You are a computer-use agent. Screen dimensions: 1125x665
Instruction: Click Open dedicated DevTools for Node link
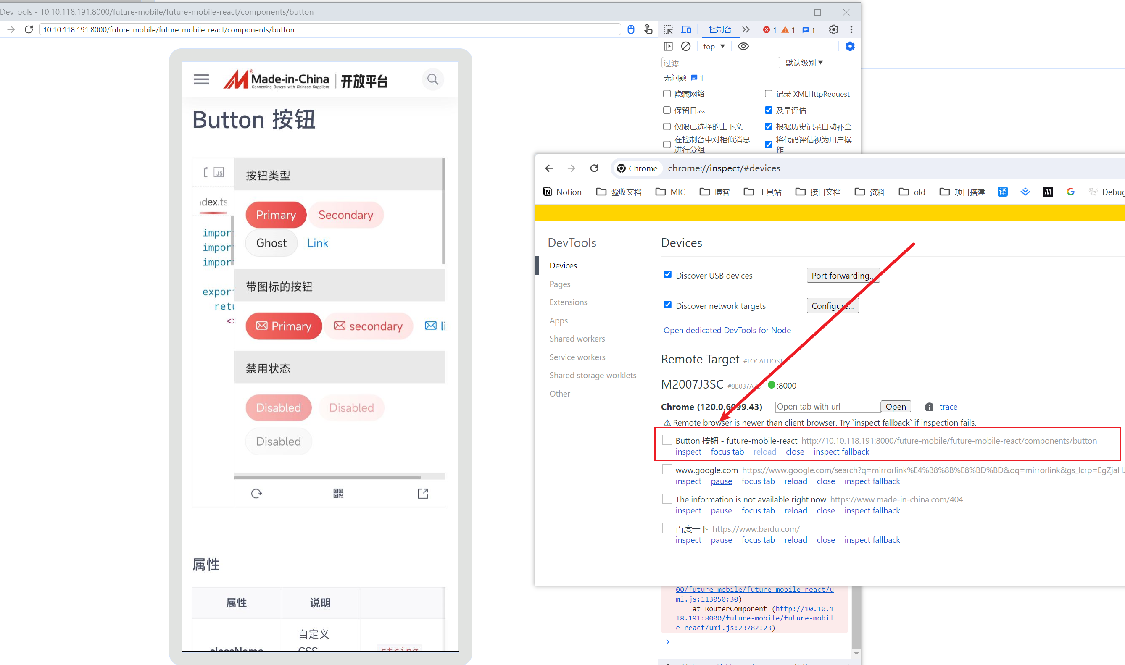click(727, 330)
